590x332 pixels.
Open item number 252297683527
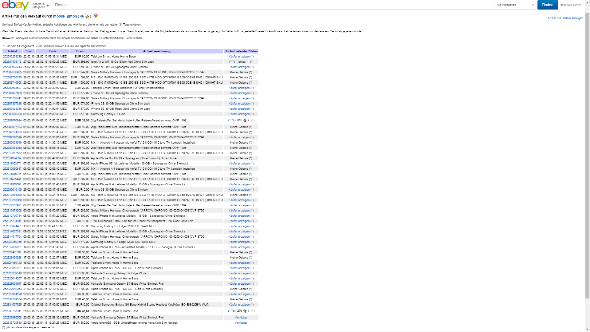12,88
